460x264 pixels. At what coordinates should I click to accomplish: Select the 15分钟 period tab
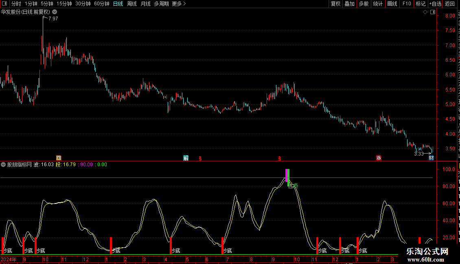pyautogui.click(x=64, y=4)
